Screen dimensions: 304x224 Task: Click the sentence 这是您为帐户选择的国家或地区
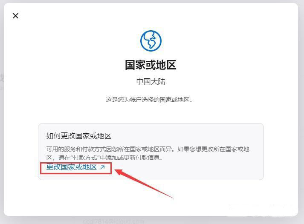coord(149,100)
